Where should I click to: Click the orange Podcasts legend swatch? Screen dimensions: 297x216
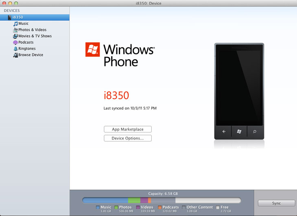point(159,207)
